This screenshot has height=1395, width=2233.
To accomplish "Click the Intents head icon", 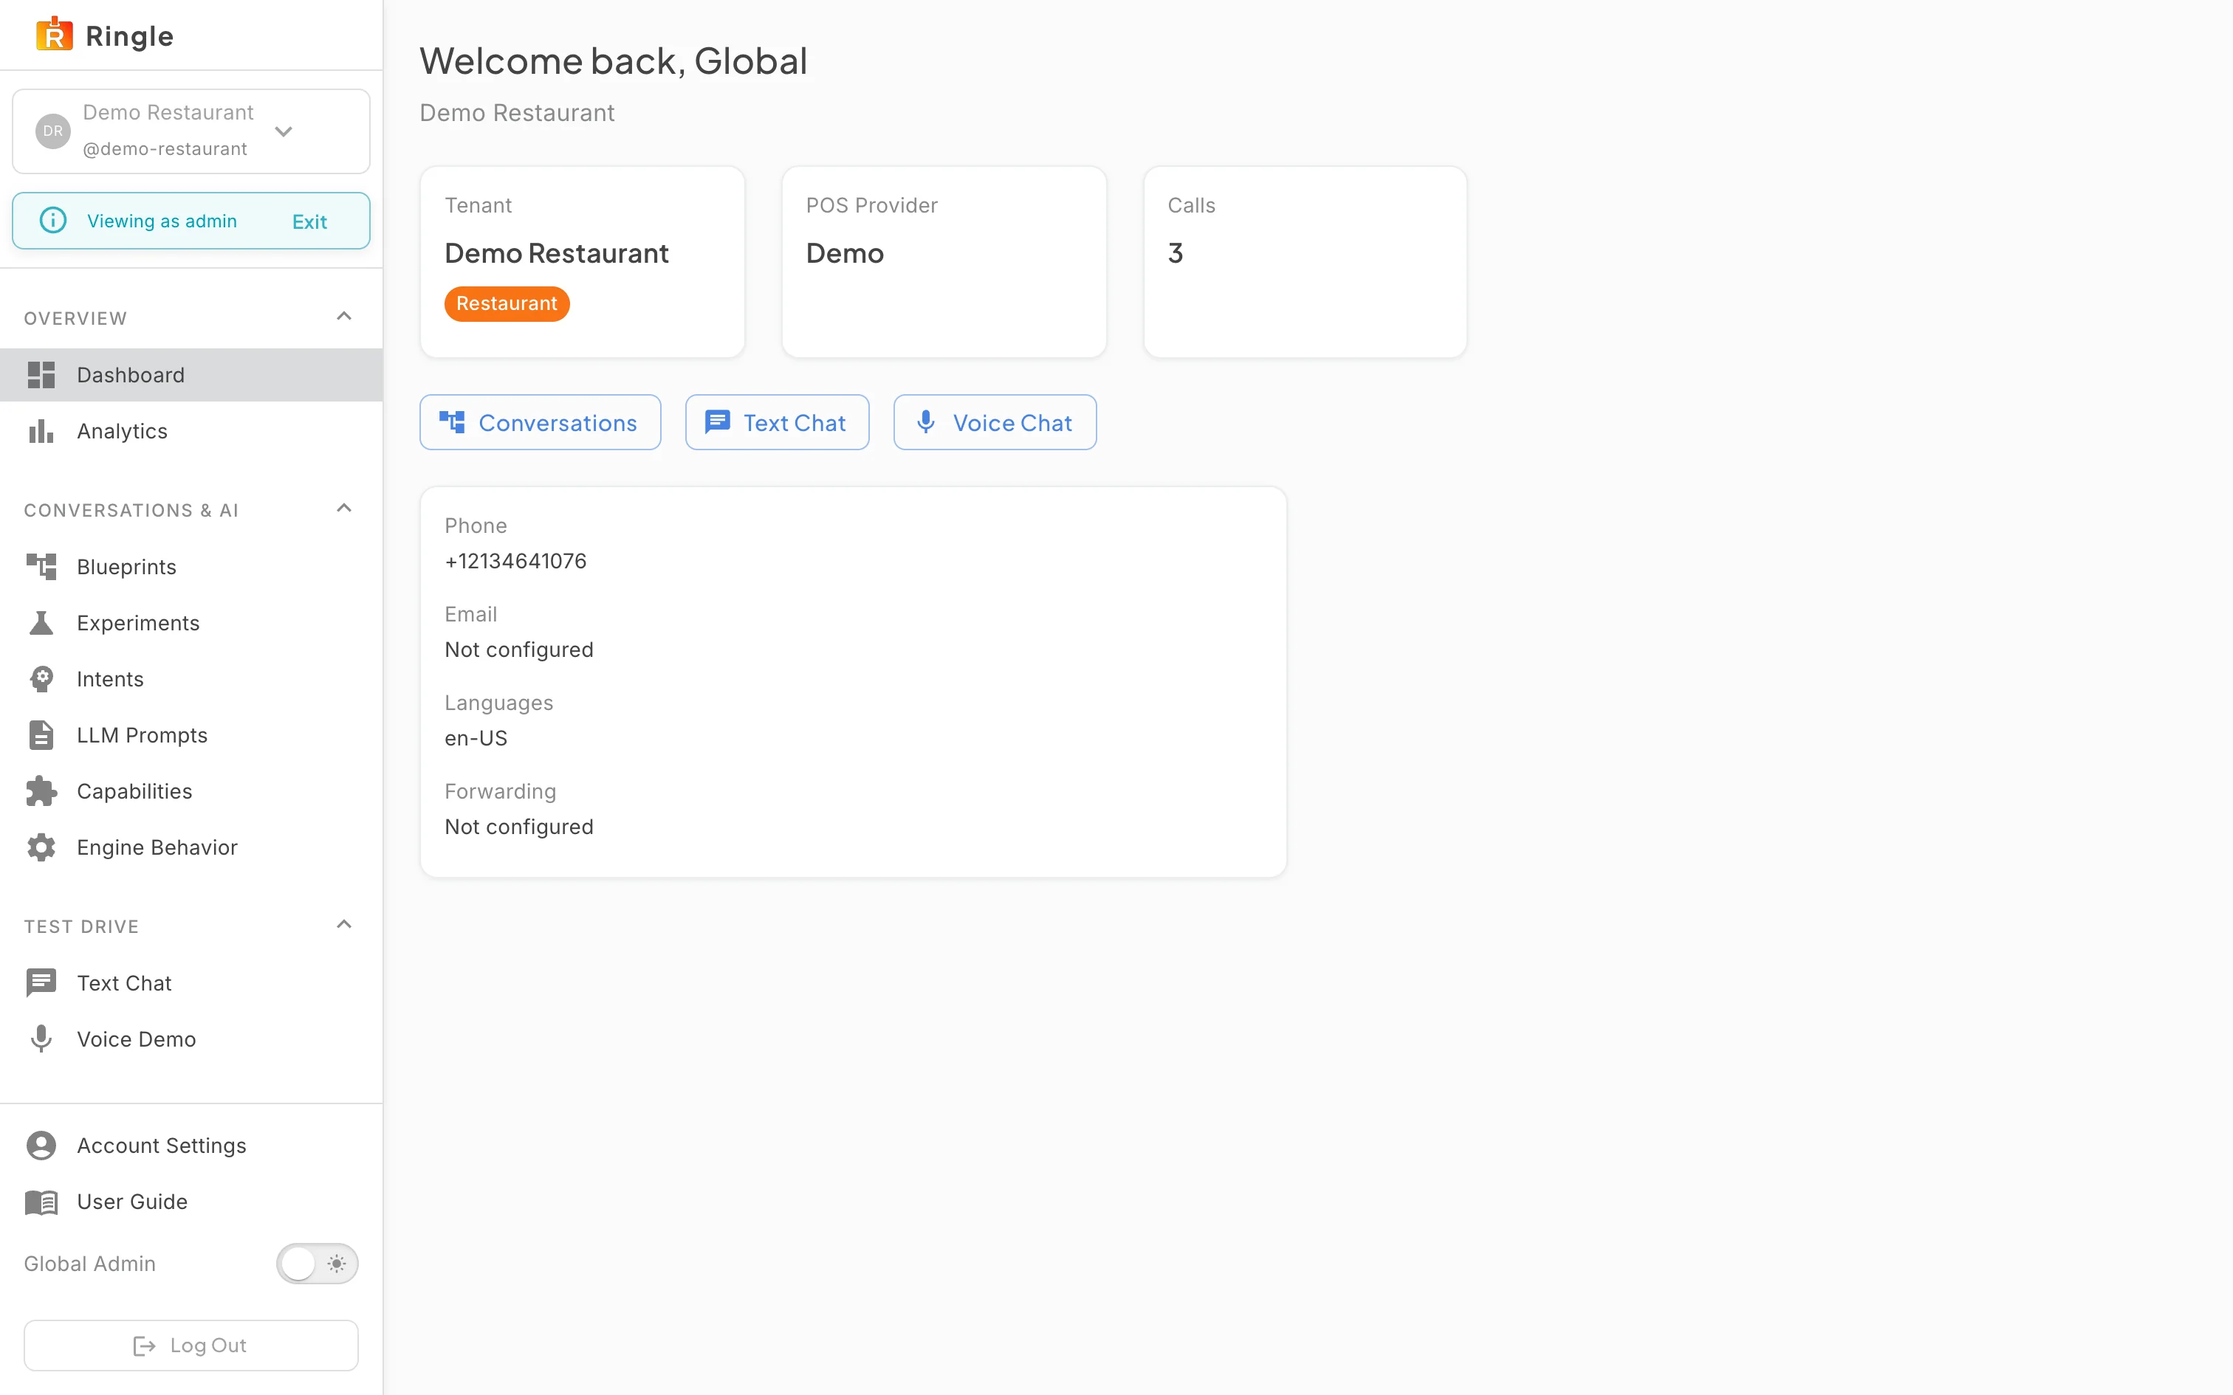I will tap(41, 679).
